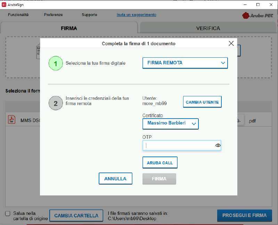Close the ArubaSign window
Viewport: 278px width, 225px height.
click(271, 5)
